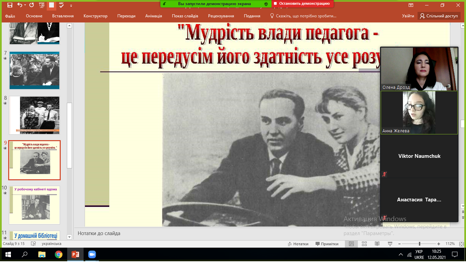466x265 pixels.
Task: Open the Анімація ribbon tab
Action: 154,16
